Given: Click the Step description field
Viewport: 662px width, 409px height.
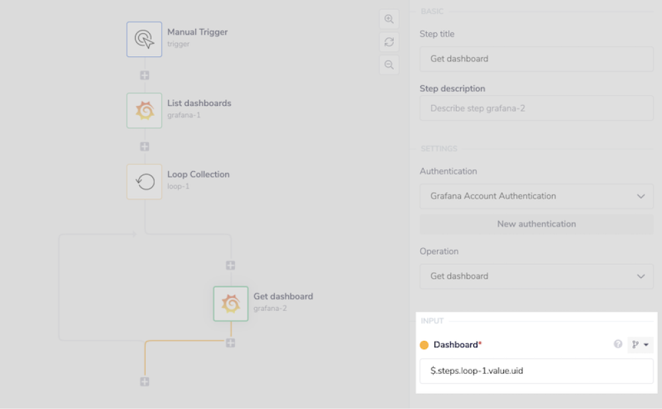Looking at the screenshot, I should click(x=536, y=108).
